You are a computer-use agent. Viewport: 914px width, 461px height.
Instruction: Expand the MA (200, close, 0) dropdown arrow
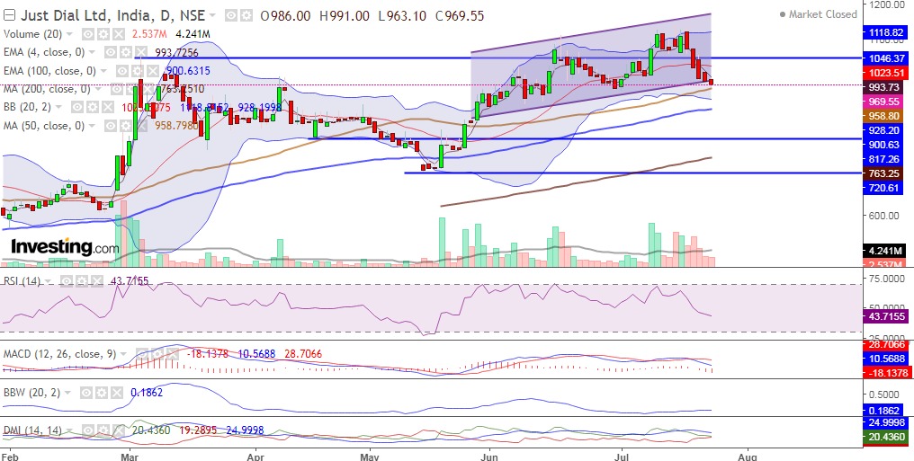coord(98,88)
